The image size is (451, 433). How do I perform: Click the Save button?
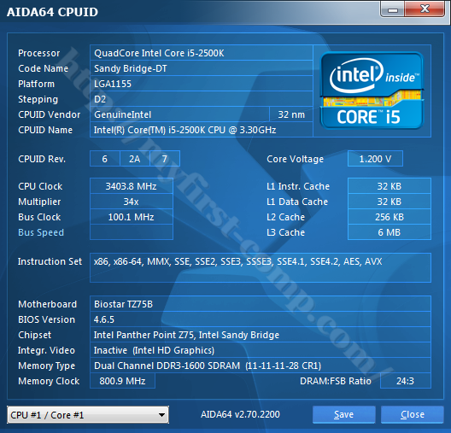point(343,414)
